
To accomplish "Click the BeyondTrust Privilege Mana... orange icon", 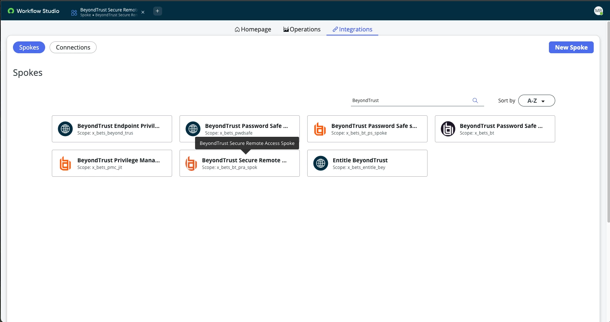I will point(65,163).
